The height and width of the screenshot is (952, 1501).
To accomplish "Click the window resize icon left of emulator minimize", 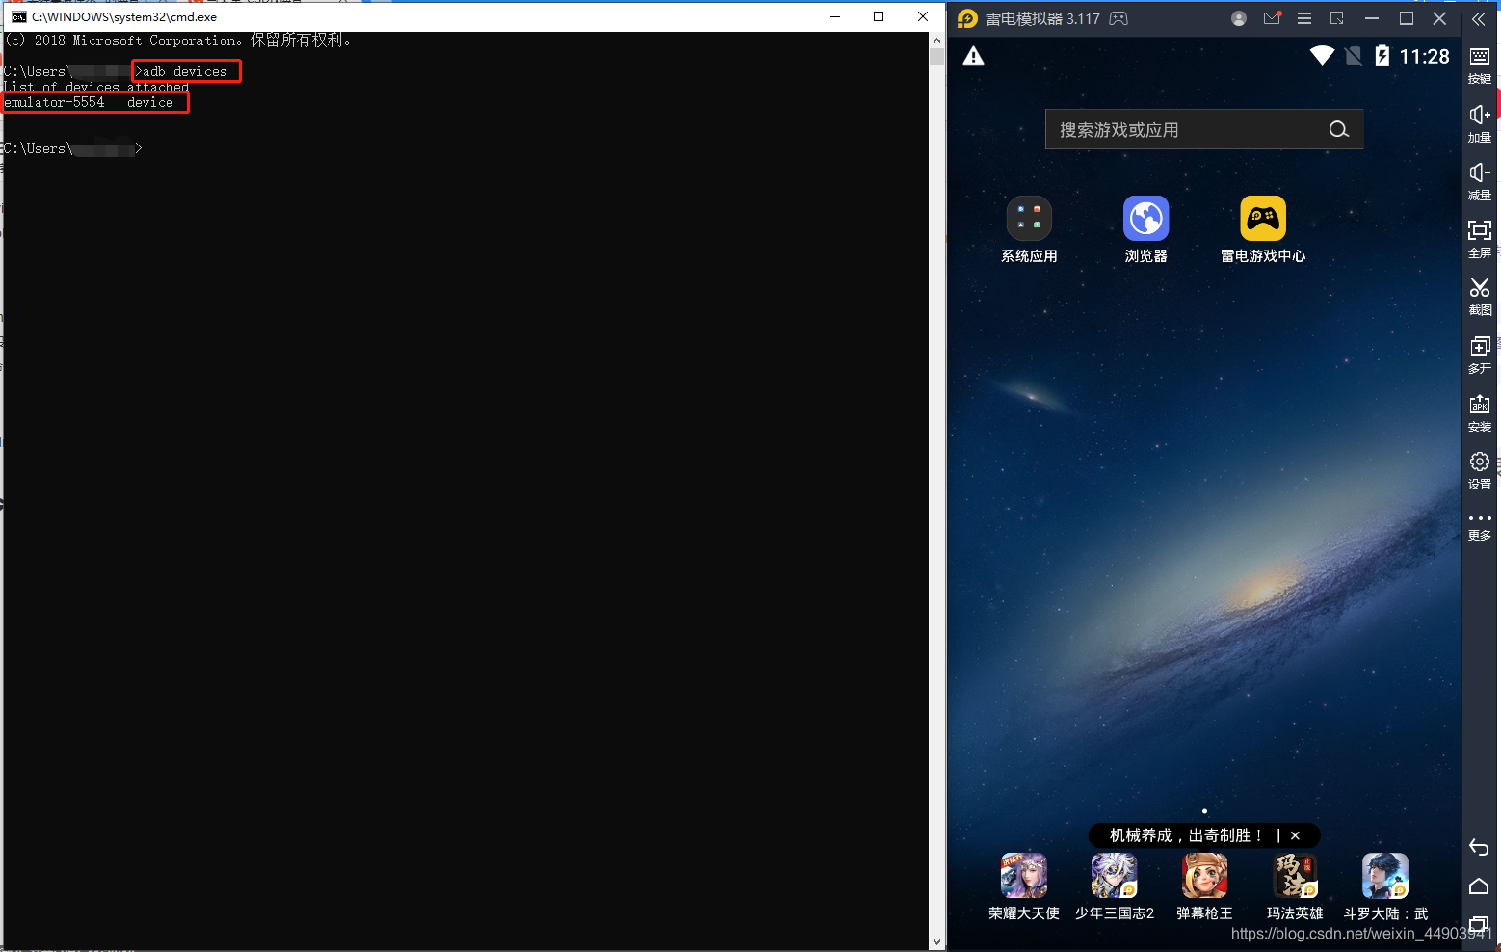I will pos(1337,18).
